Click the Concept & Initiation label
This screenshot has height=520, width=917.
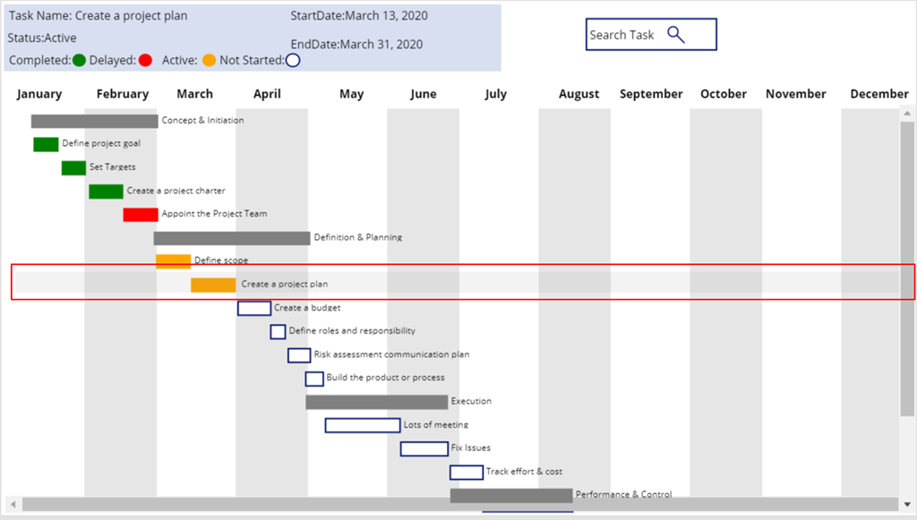click(203, 120)
